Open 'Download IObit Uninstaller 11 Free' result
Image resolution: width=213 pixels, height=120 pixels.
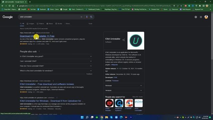click(37, 36)
